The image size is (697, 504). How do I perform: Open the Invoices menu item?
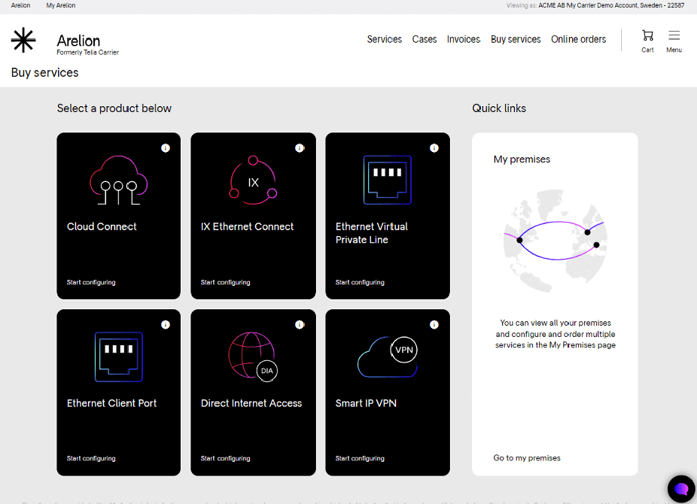tap(464, 40)
